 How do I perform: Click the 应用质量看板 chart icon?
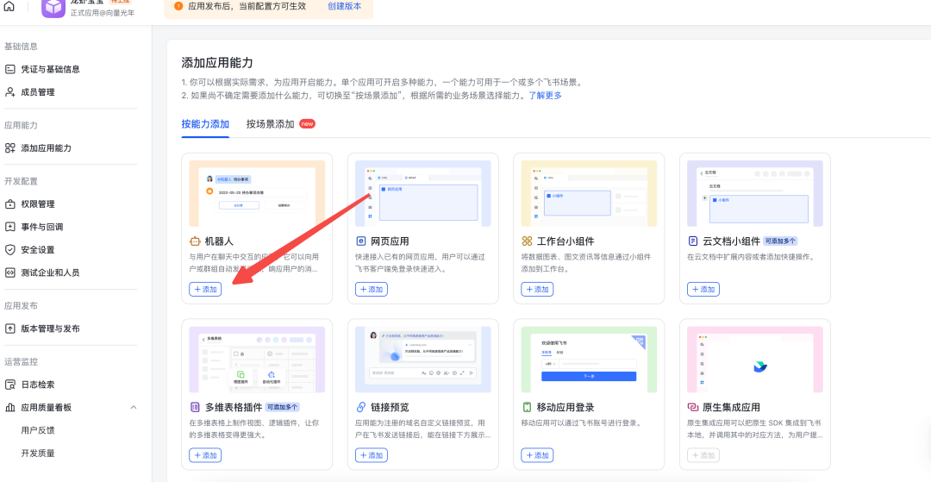click(x=10, y=407)
